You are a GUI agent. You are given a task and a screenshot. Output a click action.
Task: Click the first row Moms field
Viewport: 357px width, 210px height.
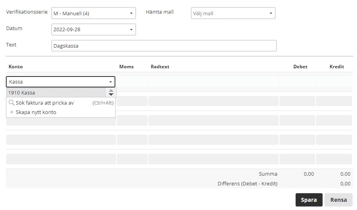tap(132, 82)
